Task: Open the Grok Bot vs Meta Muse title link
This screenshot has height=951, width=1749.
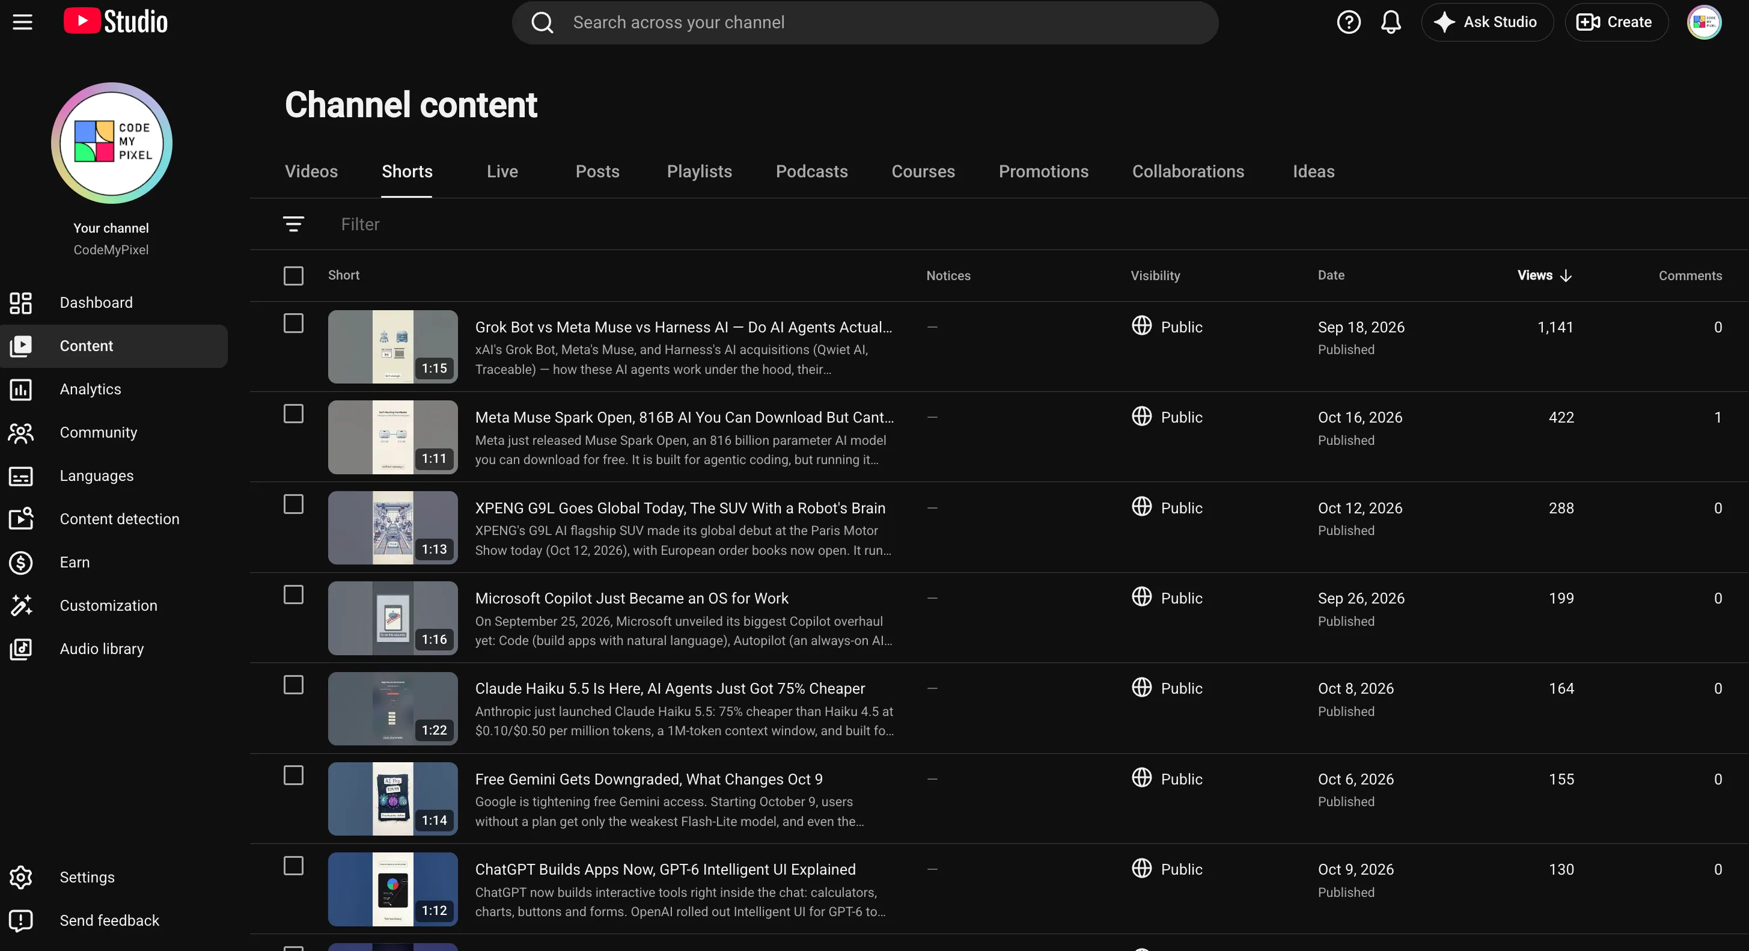Action: click(x=683, y=328)
